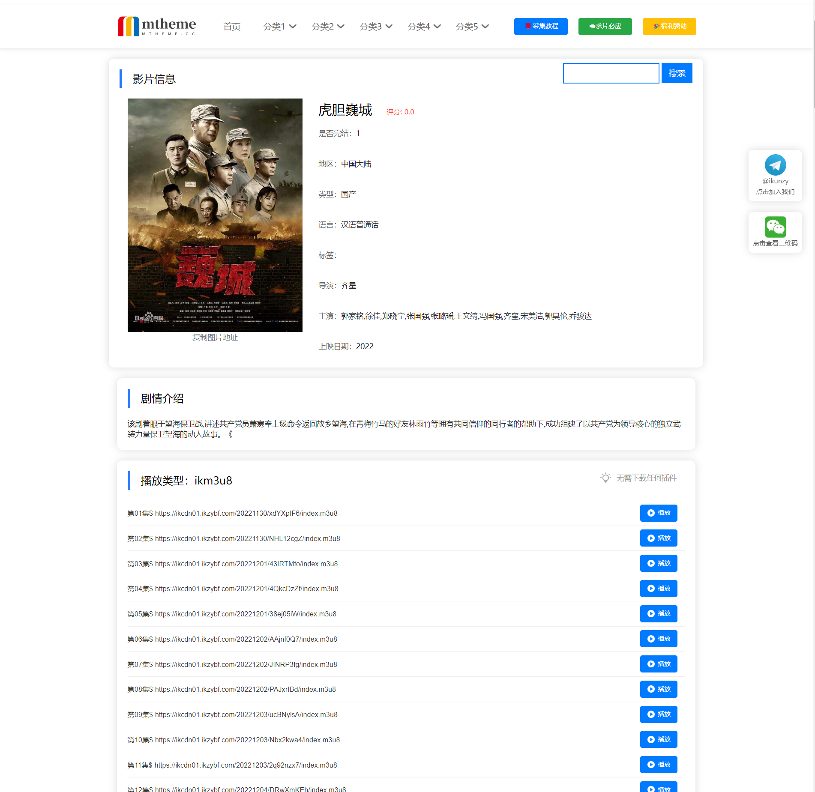This screenshot has height=792, width=815.
Task: Play episode 第09集
Action: (x=659, y=714)
